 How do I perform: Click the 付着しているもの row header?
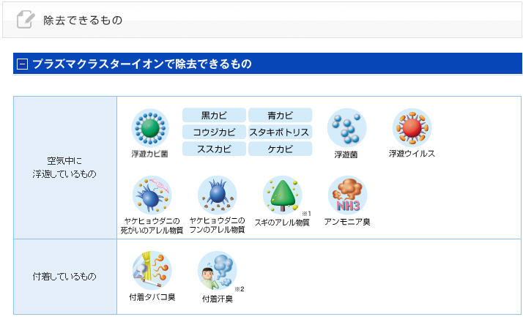65,277
